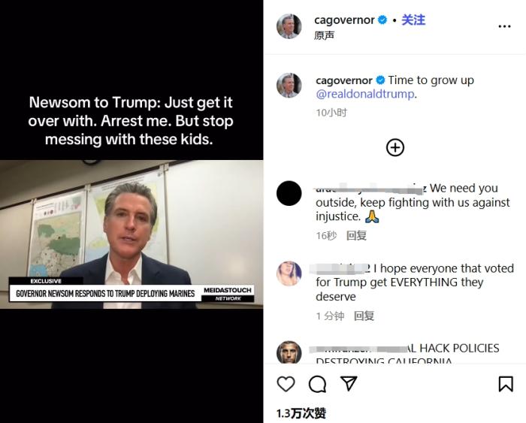
Task: Click the 原声 original audio label
Action: 325,35
